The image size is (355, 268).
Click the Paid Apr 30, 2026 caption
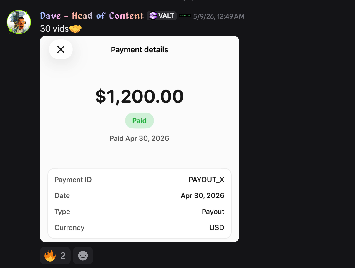(140, 138)
